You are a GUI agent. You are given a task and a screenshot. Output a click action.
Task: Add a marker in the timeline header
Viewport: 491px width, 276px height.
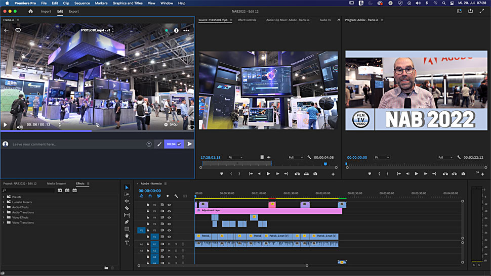[168, 196]
